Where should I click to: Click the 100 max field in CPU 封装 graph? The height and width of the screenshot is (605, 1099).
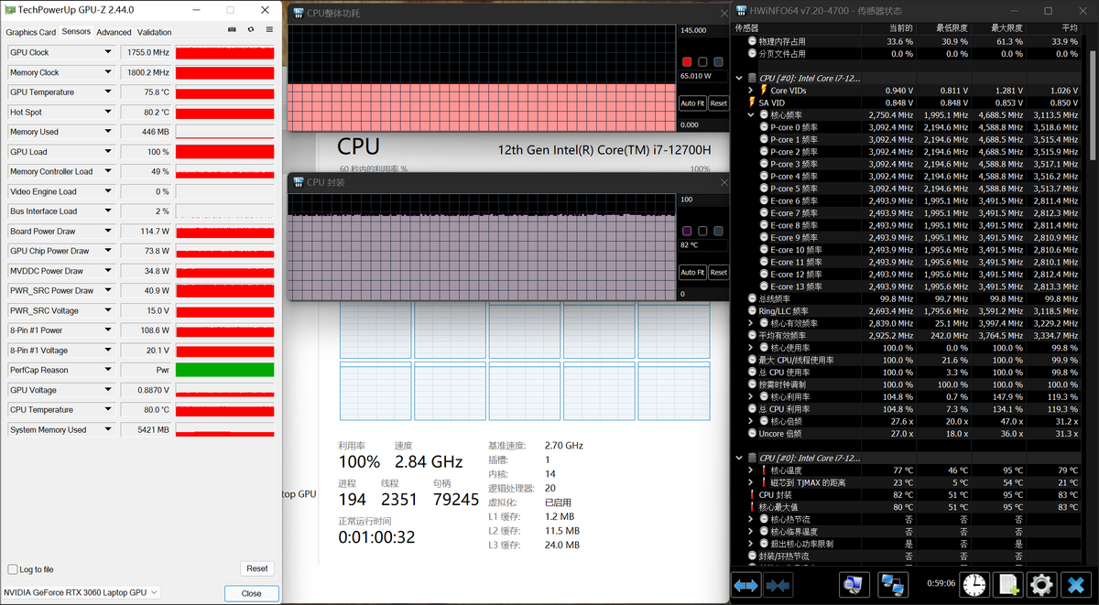(x=702, y=199)
